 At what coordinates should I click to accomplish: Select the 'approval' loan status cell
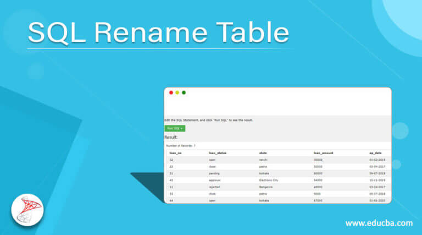pos(214,180)
